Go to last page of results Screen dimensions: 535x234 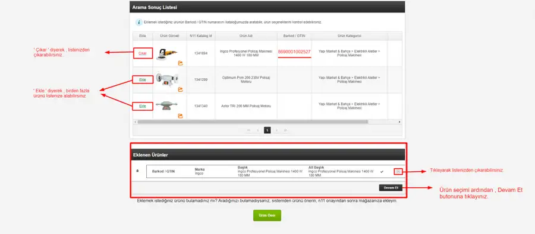click(285, 130)
